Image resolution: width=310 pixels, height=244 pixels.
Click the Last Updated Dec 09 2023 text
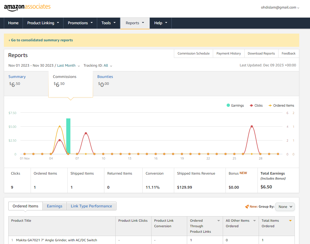(x=268, y=65)
